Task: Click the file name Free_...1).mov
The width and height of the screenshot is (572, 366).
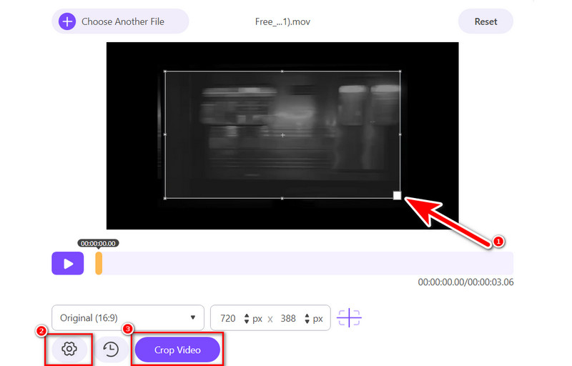Action: point(282,22)
